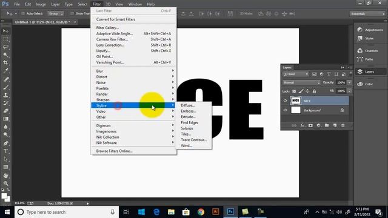Open the Layer menu in menu bar
Screen dimensions: 388x218
tap(55, 4)
